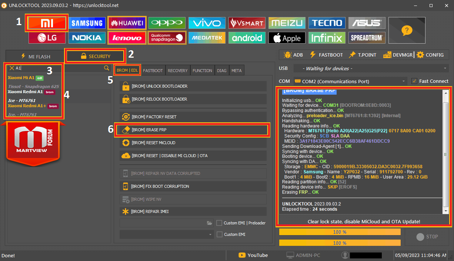Click the browse folder icon for EMI file
454x261 pixels.
coord(210,223)
